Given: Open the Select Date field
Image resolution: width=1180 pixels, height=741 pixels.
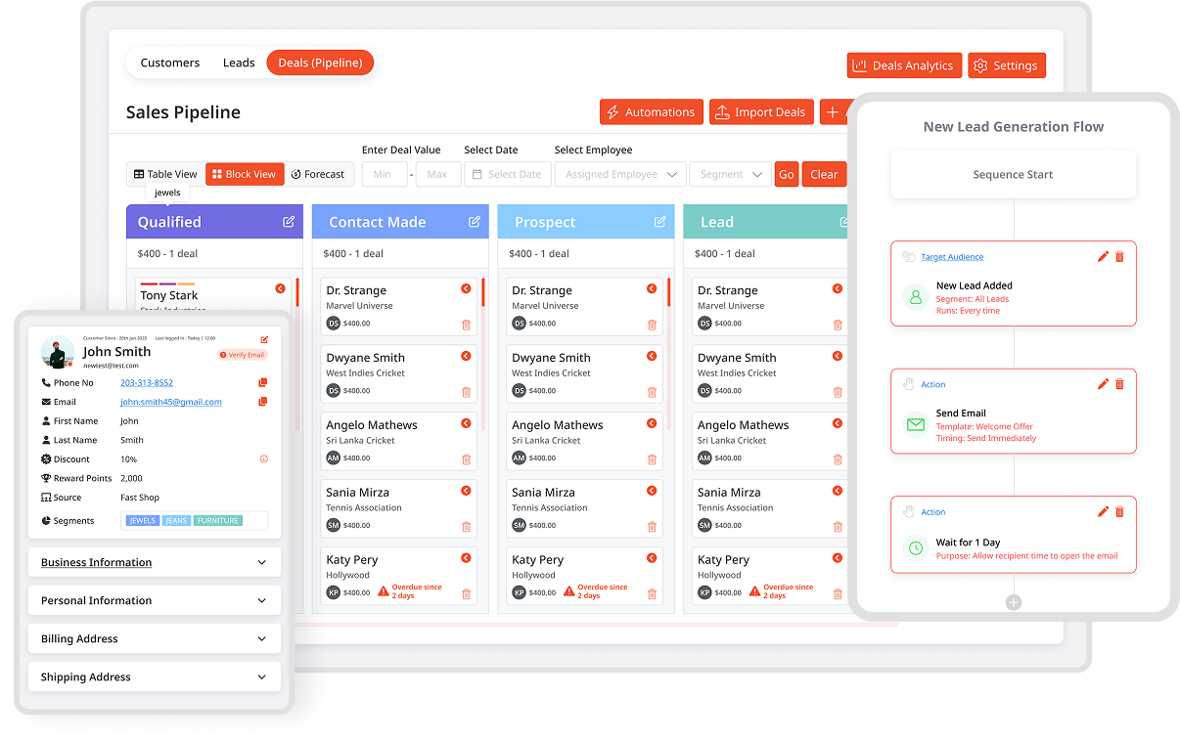Looking at the screenshot, I should (x=507, y=174).
